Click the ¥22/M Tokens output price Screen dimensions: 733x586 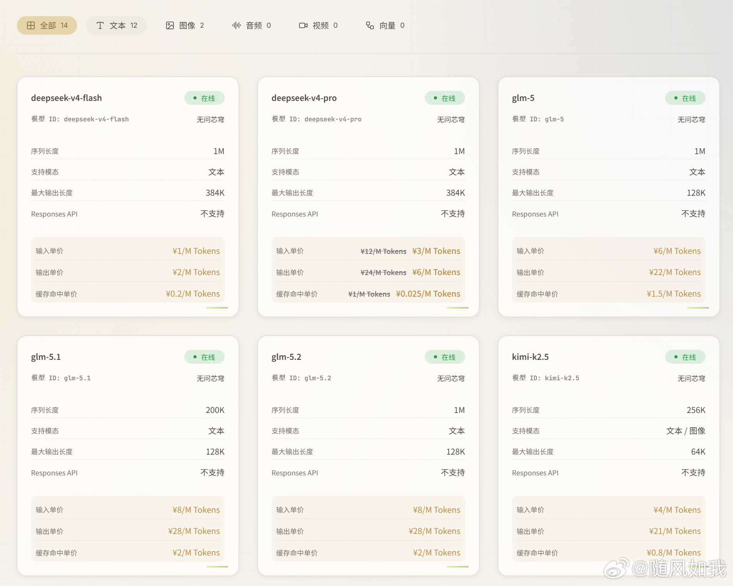click(675, 272)
